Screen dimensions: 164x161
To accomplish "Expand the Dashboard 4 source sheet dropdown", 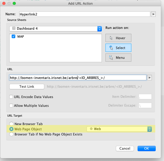I will point(99,29).
